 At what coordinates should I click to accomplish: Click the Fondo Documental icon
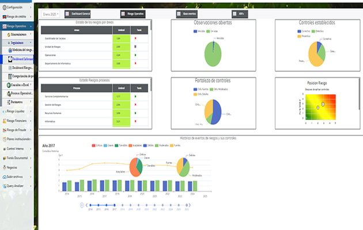pos(3,157)
